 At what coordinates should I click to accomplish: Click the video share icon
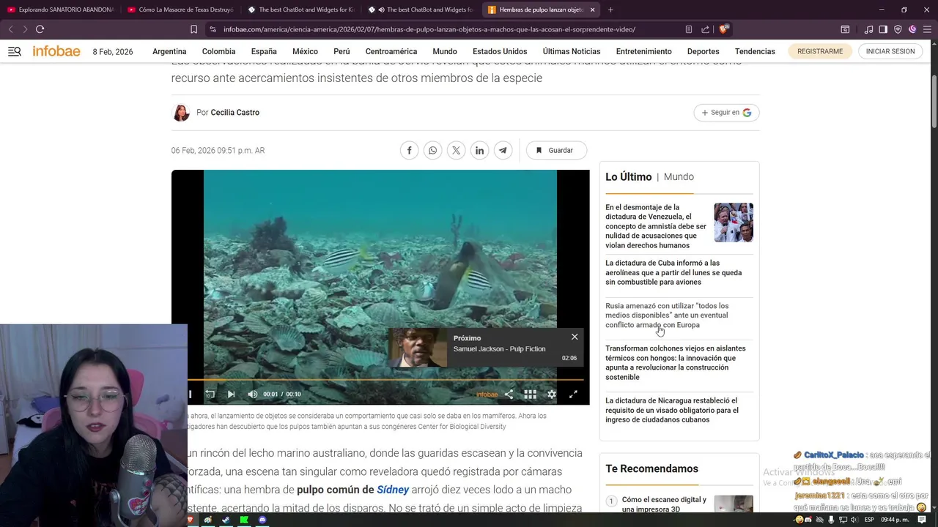509,394
